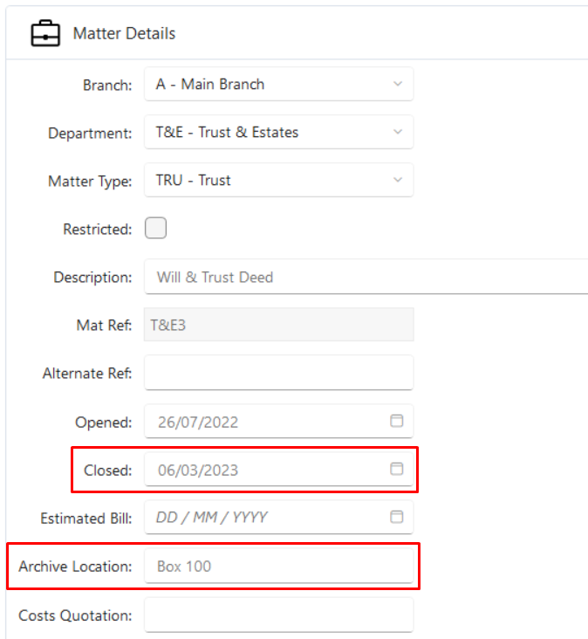Select the Mat Ref field showing T&E3
588x639 pixels.
279,325
